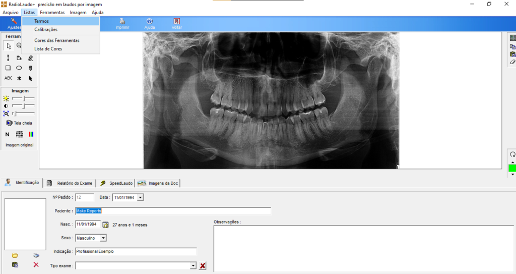Adjust the brightness slider in Imagem panel
Screen dimensions: 516x274
click(23, 98)
